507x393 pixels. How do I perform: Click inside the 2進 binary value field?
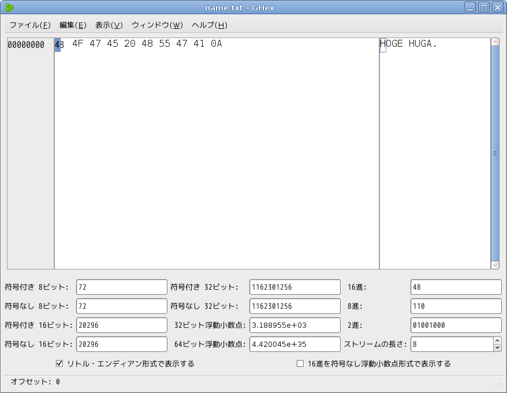(456, 325)
